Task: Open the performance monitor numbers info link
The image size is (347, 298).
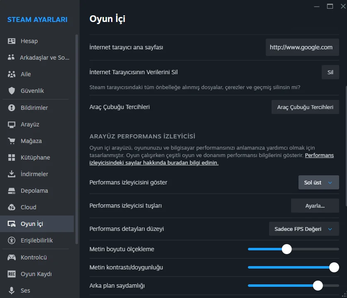Action: (x=211, y=159)
